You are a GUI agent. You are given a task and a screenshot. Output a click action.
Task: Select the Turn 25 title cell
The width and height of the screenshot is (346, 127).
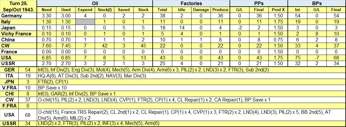[x=18, y=7]
